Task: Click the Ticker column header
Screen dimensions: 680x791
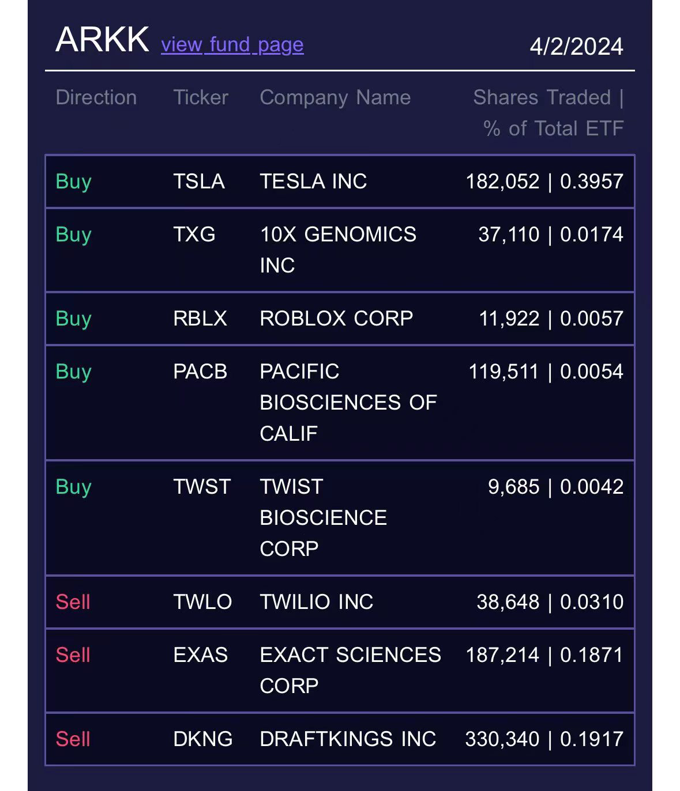Action: [201, 97]
